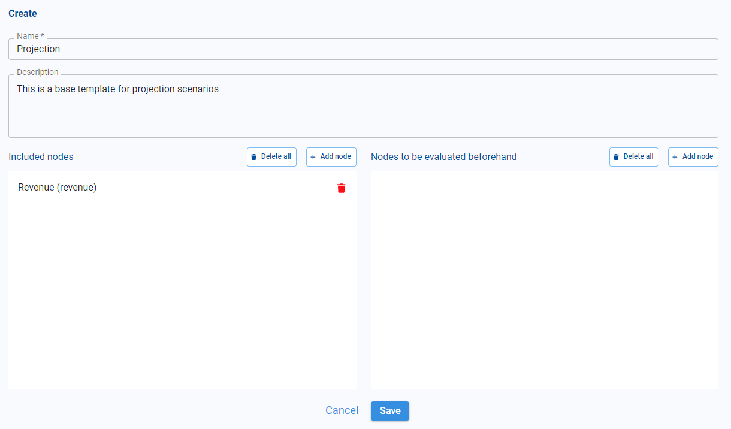
Task: Select the Revenue (revenue) node entry
Action: (58, 188)
